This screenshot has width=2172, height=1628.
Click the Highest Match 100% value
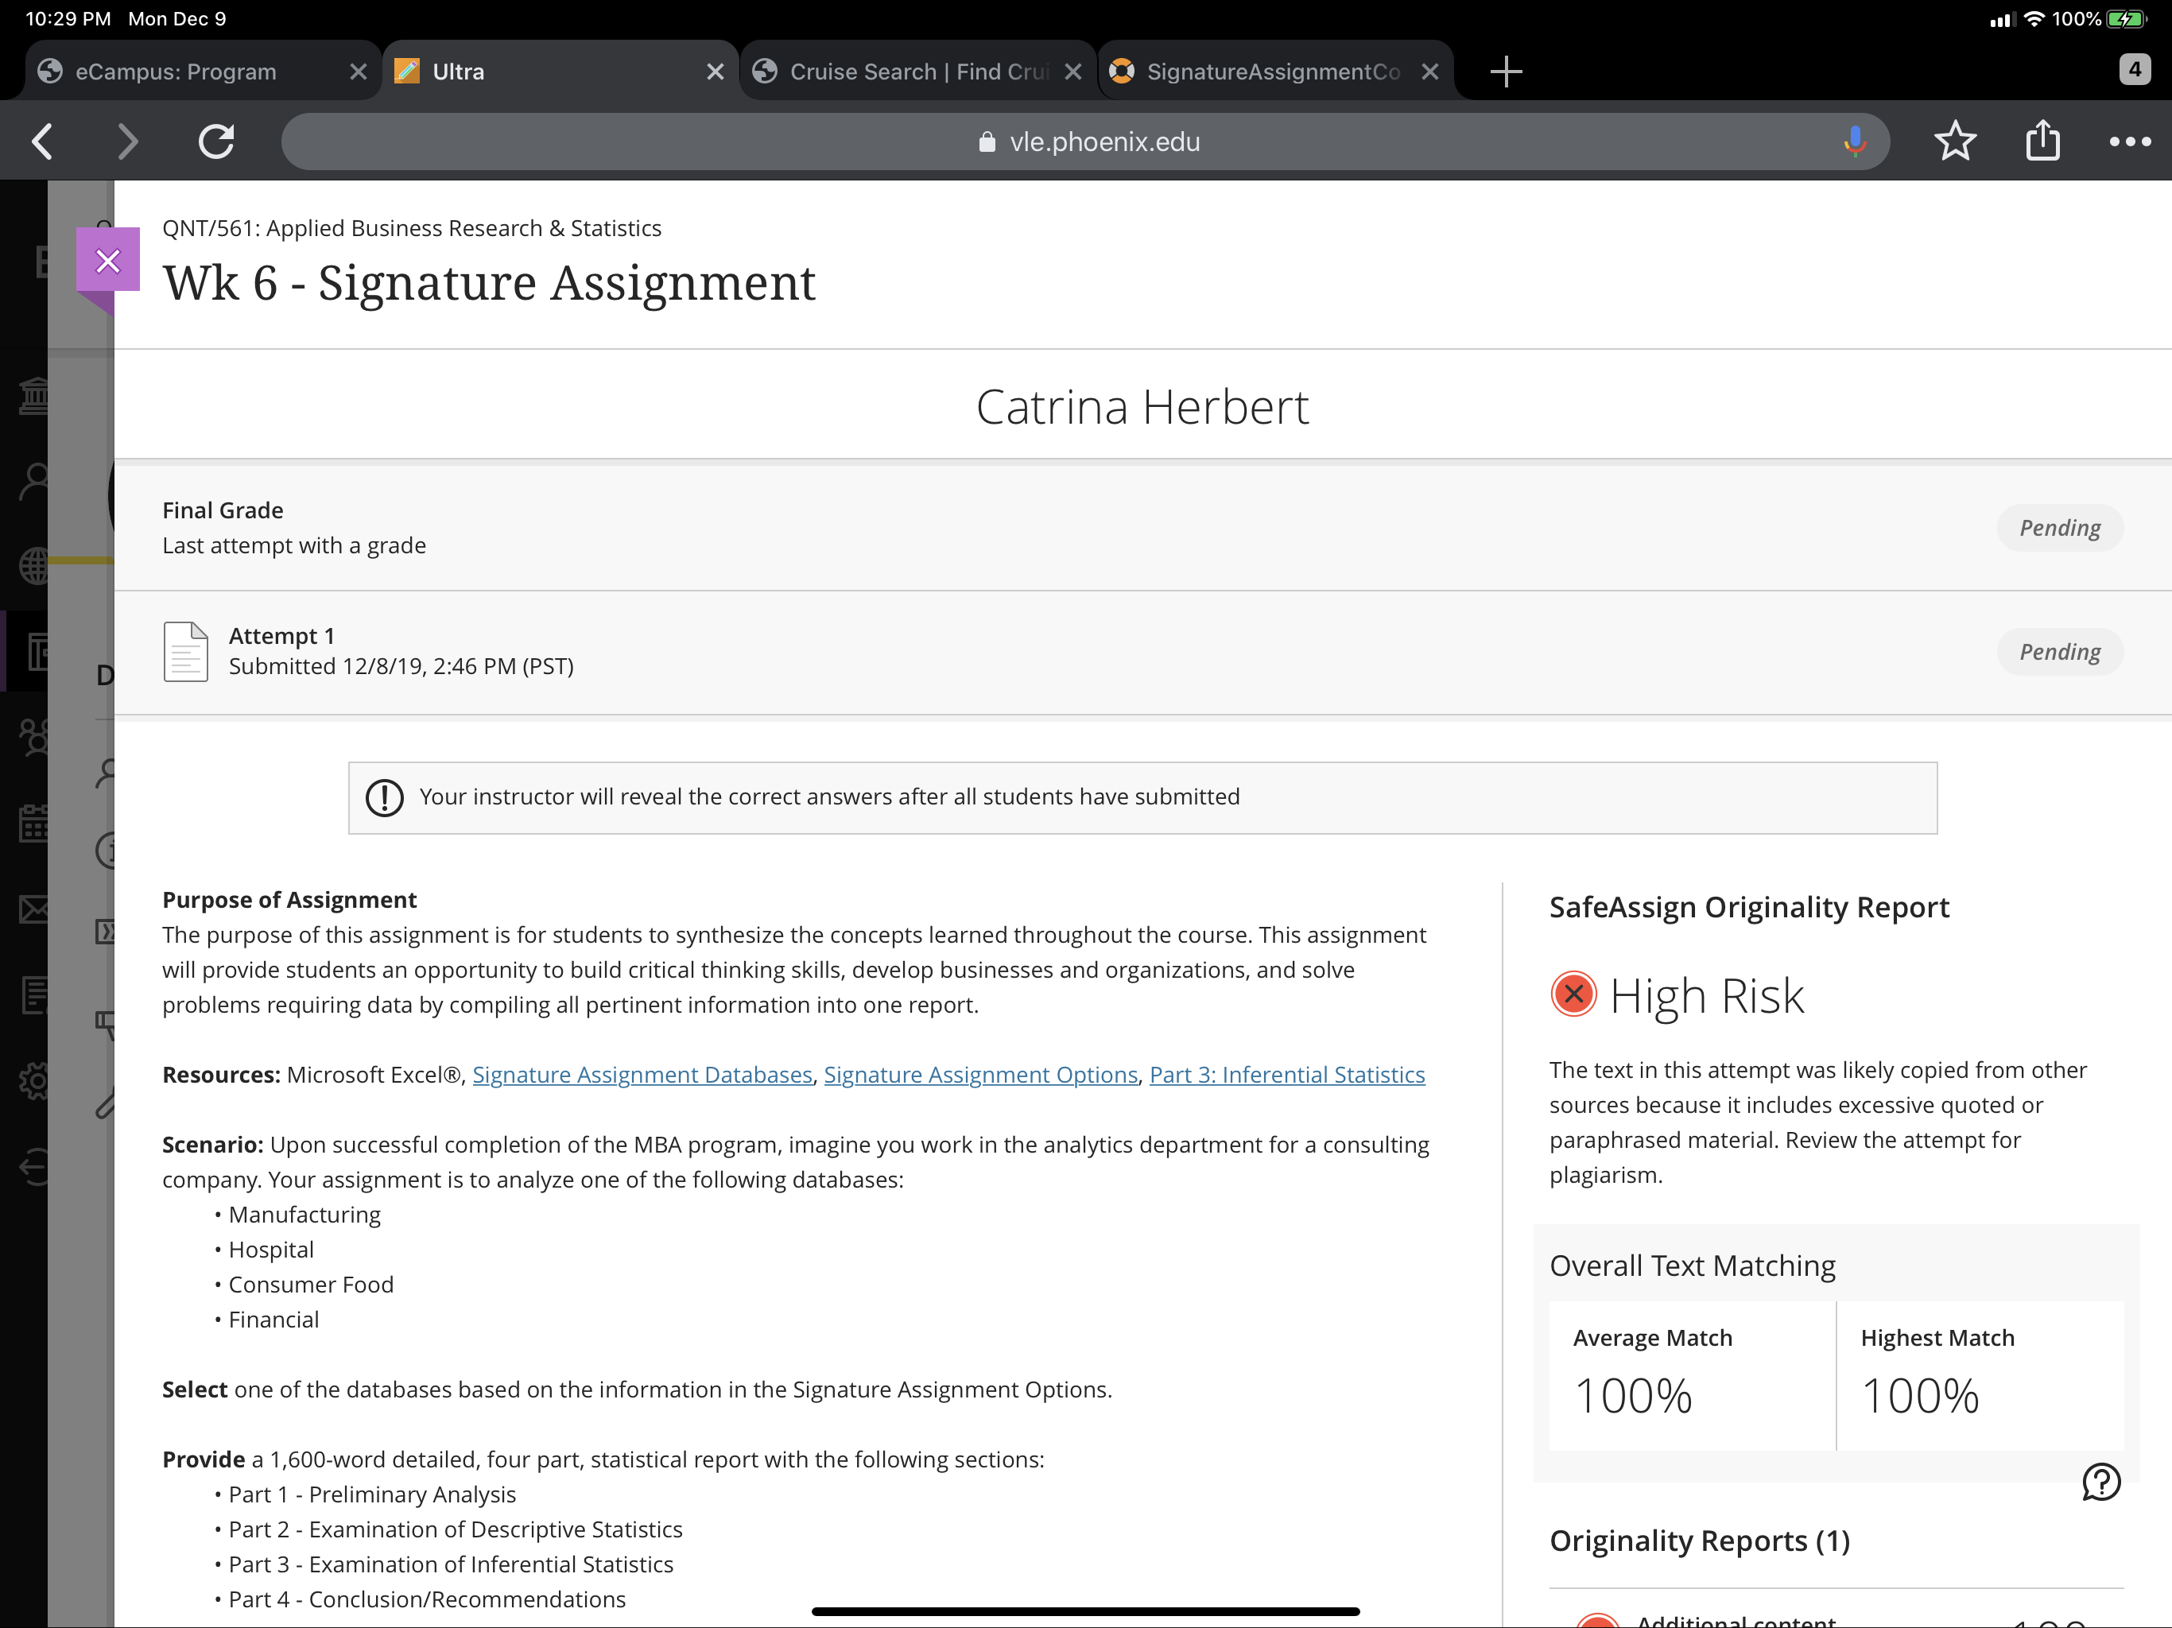coord(1920,1395)
